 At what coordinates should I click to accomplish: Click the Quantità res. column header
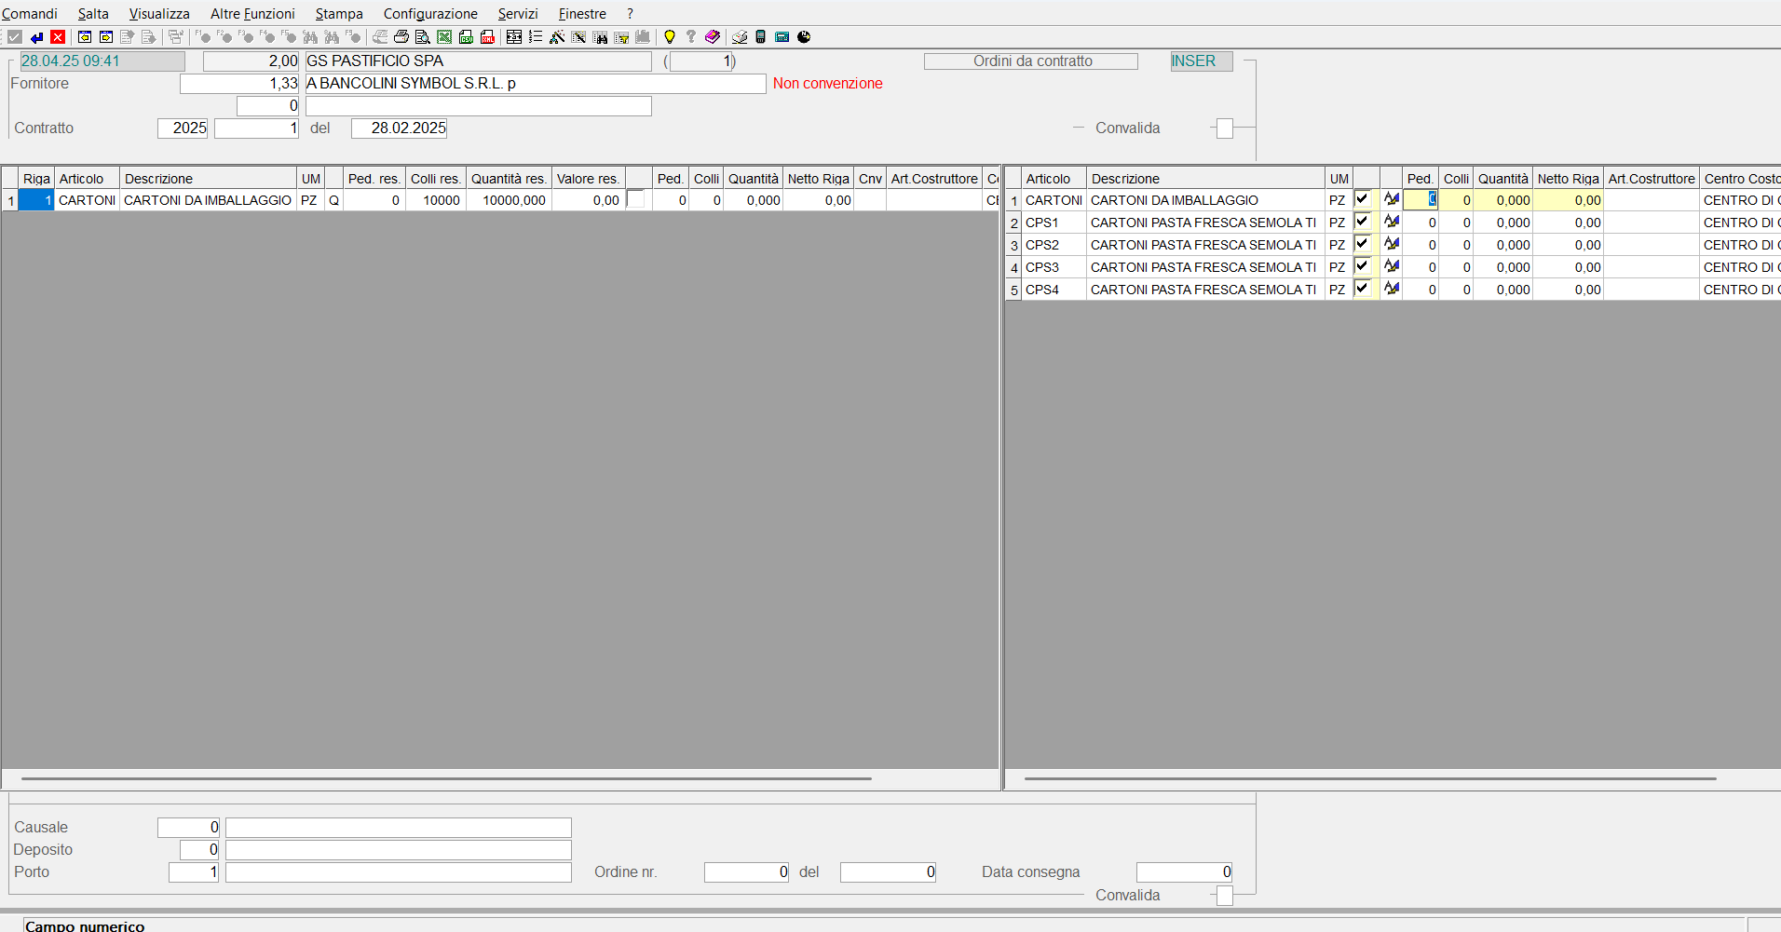point(509,179)
